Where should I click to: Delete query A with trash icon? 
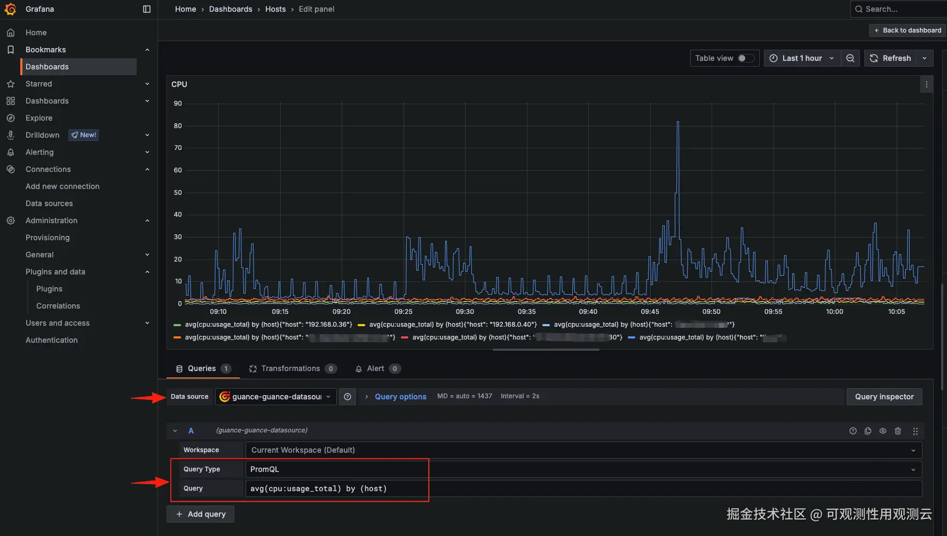click(898, 431)
